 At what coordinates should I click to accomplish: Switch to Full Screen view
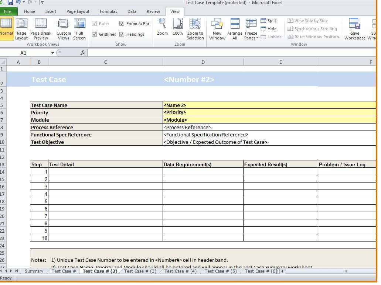tap(79, 29)
